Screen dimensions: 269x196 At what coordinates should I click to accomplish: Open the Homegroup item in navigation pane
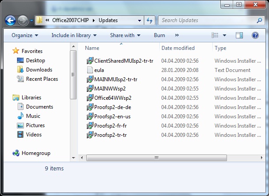coord(35,153)
